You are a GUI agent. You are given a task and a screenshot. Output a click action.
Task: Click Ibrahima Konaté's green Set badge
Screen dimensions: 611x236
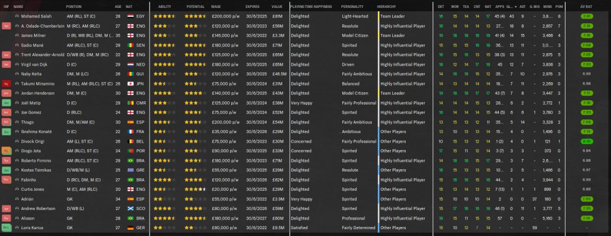pyautogui.click(x=6, y=132)
